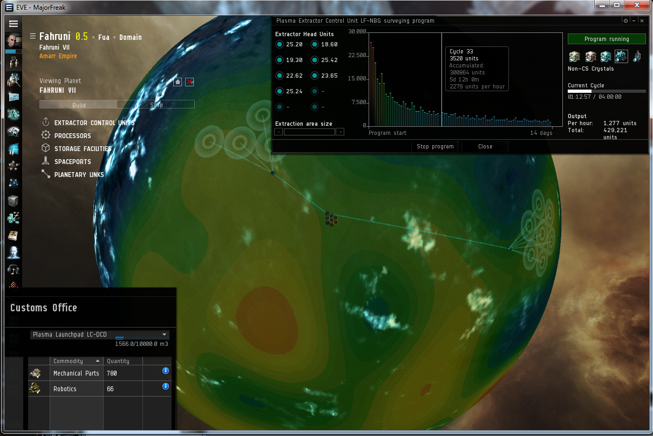
Task: Increase extraction area size with plus
Action: 340,132
